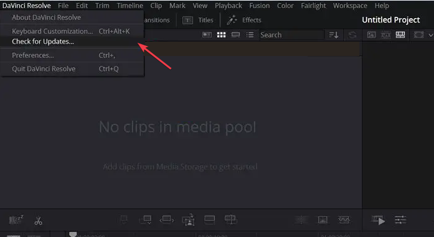Image resolution: width=434 pixels, height=237 pixels.
Task: Switch media pool to list view
Action: 250,35
